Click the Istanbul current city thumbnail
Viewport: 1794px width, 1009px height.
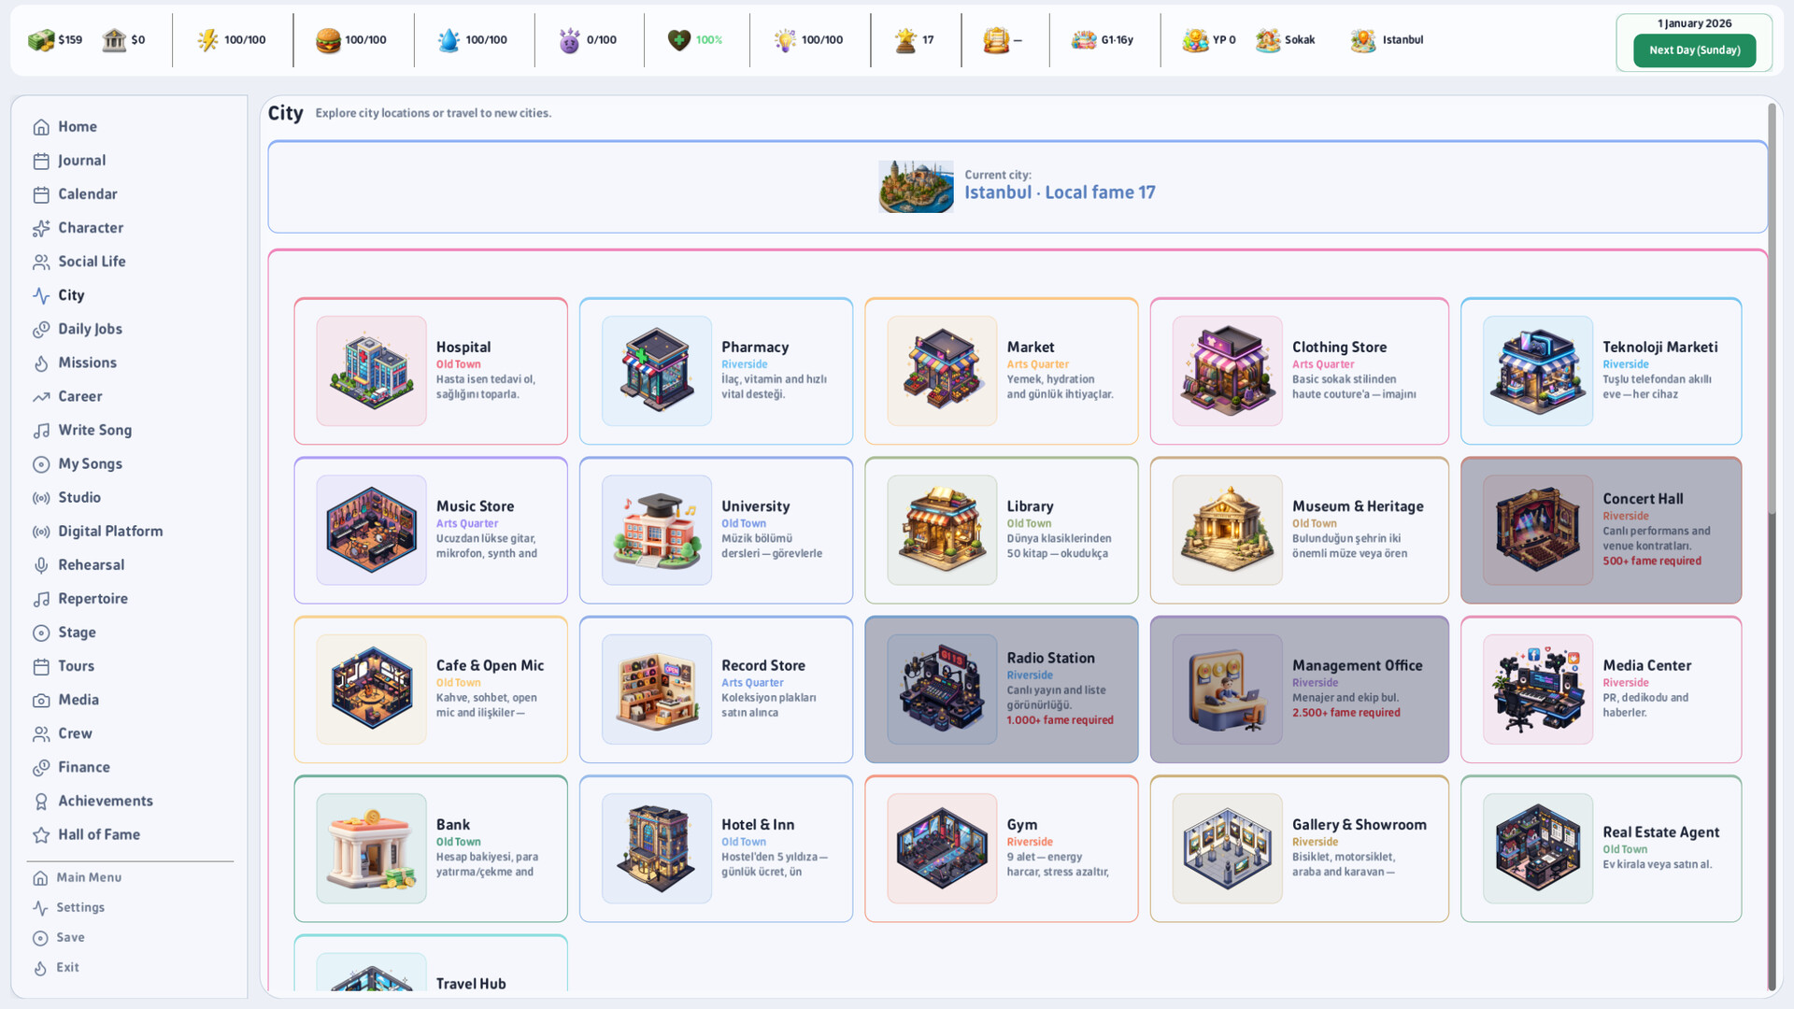click(916, 187)
